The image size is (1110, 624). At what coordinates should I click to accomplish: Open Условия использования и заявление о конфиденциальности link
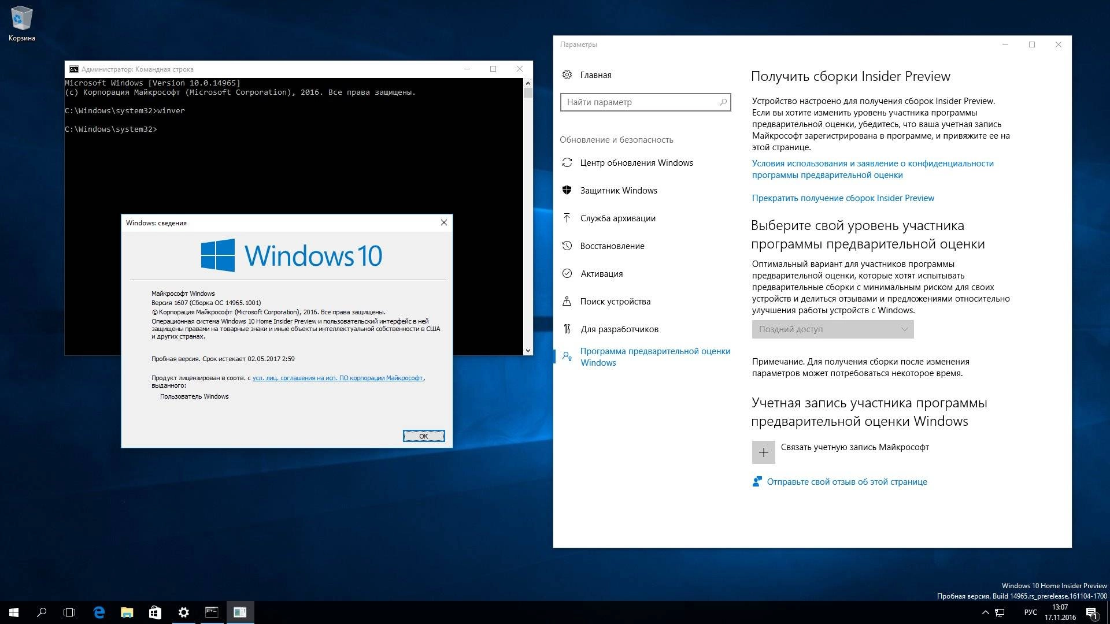(872, 169)
